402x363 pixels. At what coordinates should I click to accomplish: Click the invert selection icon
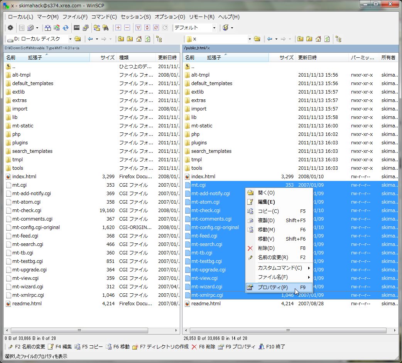(147, 28)
